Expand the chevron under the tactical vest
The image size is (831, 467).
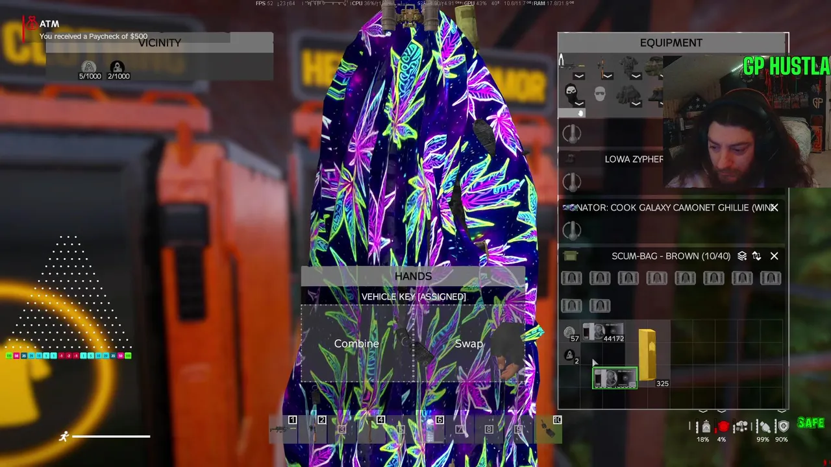pos(636,77)
